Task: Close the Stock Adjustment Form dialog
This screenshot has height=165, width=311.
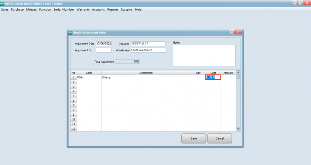Action: click(x=238, y=32)
